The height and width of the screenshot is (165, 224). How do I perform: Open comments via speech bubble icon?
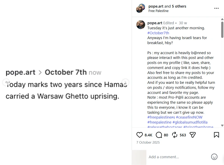point(159,135)
